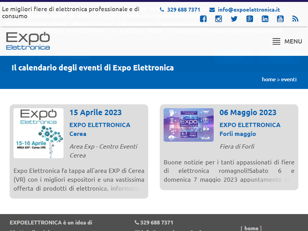Open the Forlì maggio event thumbnail image
Screen dimensions: 308x231
pyautogui.click(x=189, y=125)
